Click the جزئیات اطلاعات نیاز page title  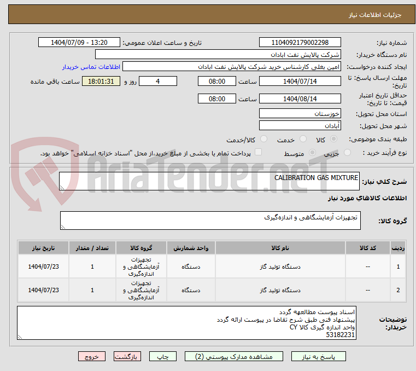pyautogui.click(x=374, y=15)
